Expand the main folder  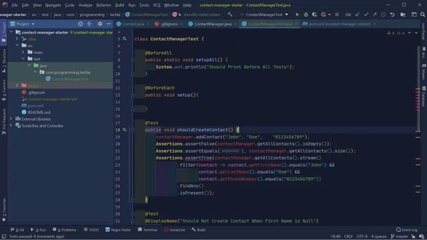pos(23,52)
